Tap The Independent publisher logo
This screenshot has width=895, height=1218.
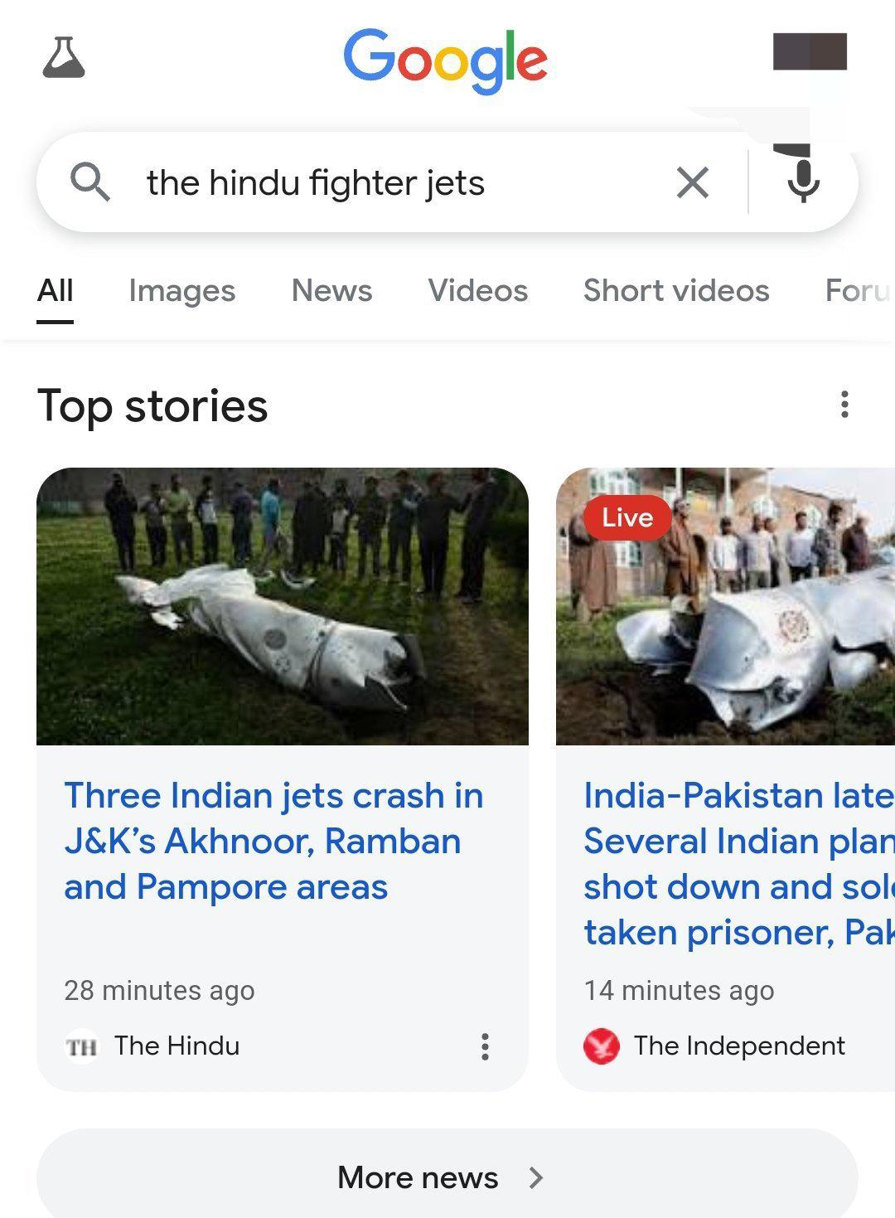602,1046
